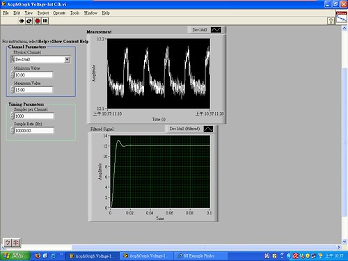Open the File menu
This screenshot has width=348, height=261.
coord(6,13)
